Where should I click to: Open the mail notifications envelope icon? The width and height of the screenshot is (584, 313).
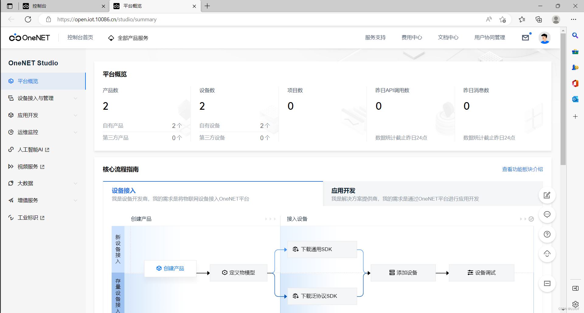click(526, 38)
